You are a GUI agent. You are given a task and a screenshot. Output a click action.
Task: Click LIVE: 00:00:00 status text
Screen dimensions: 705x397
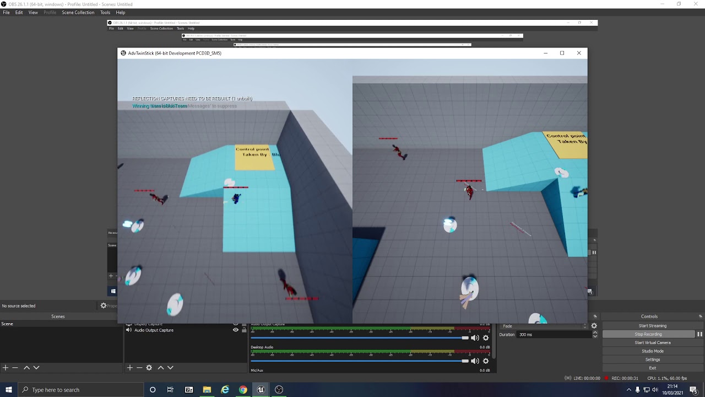(x=586, y=378)
